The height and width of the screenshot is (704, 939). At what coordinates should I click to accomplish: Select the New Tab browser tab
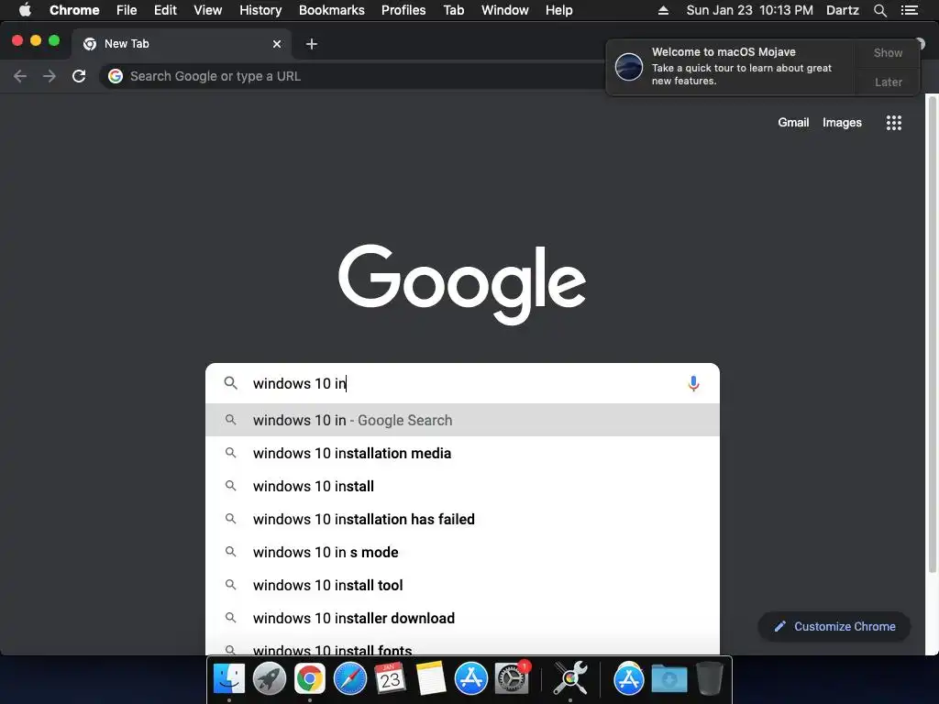(182, 44)
